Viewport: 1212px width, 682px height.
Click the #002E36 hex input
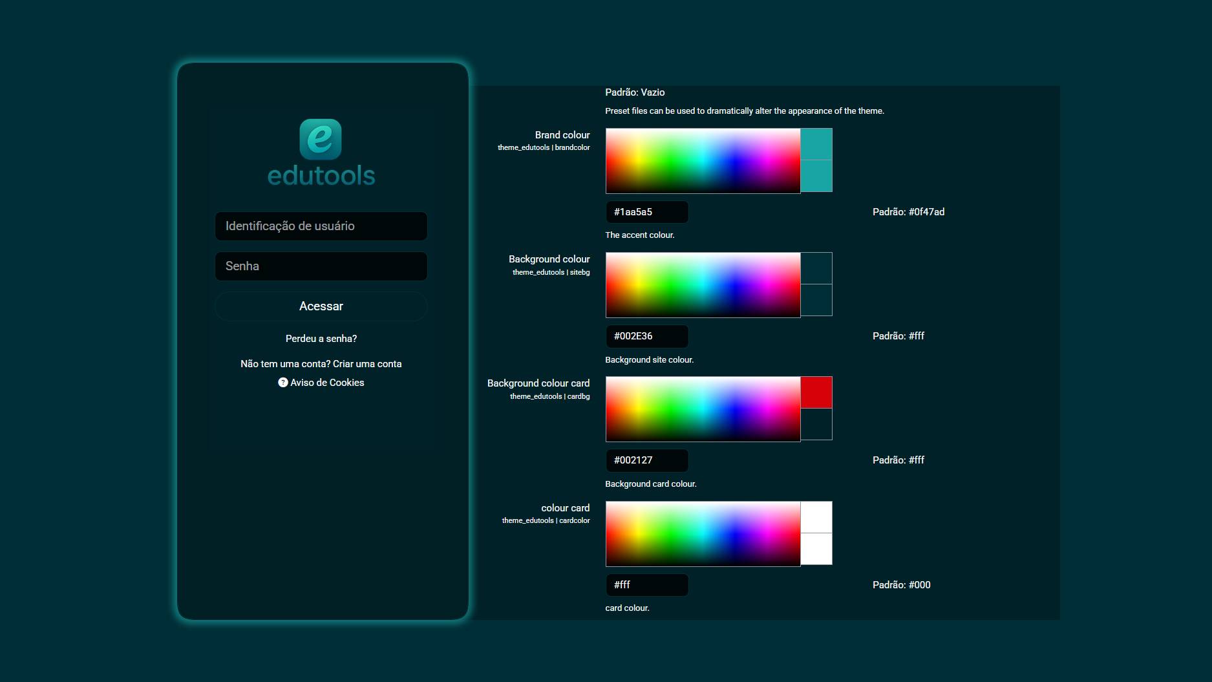click(x=646, y=336)
